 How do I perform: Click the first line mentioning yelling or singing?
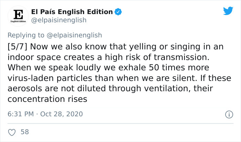tap(115, 47)
